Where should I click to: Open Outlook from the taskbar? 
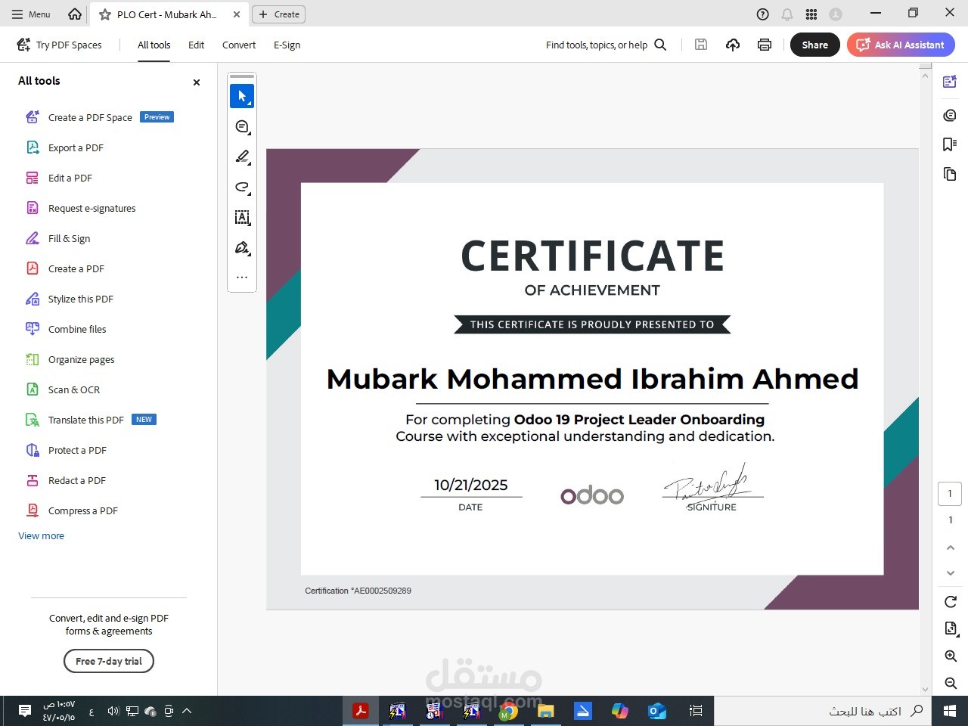[x=657, y=711]
